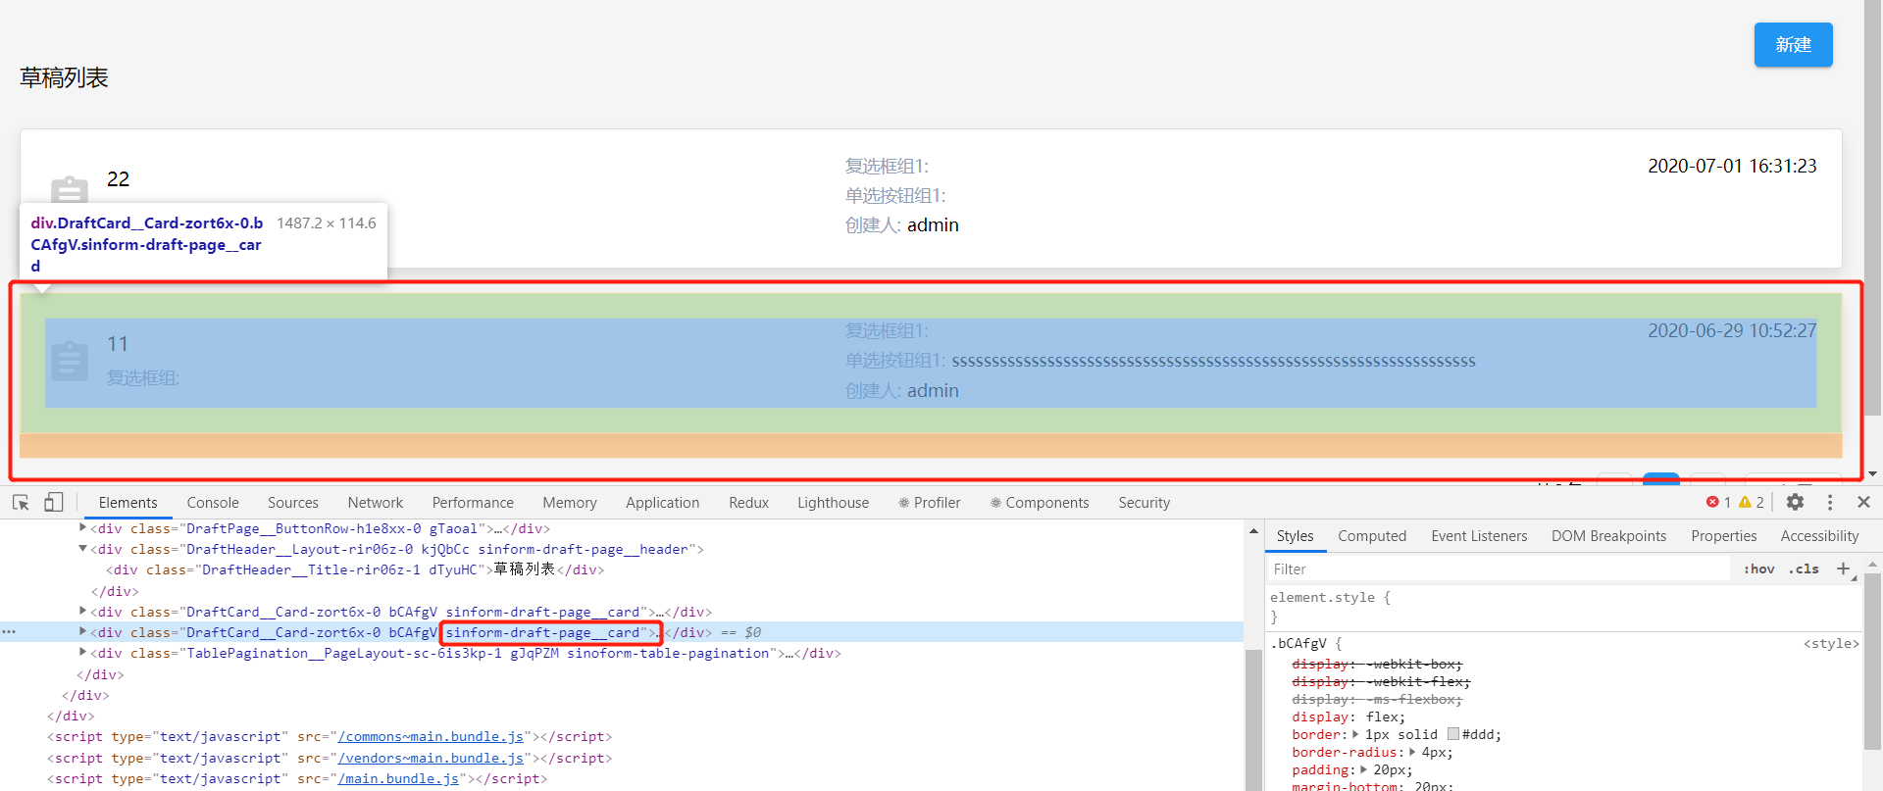Click the styles Filter input field
Image resolution: width=1883 pixels, height=791 pixels.
[x=1499, y=569]
